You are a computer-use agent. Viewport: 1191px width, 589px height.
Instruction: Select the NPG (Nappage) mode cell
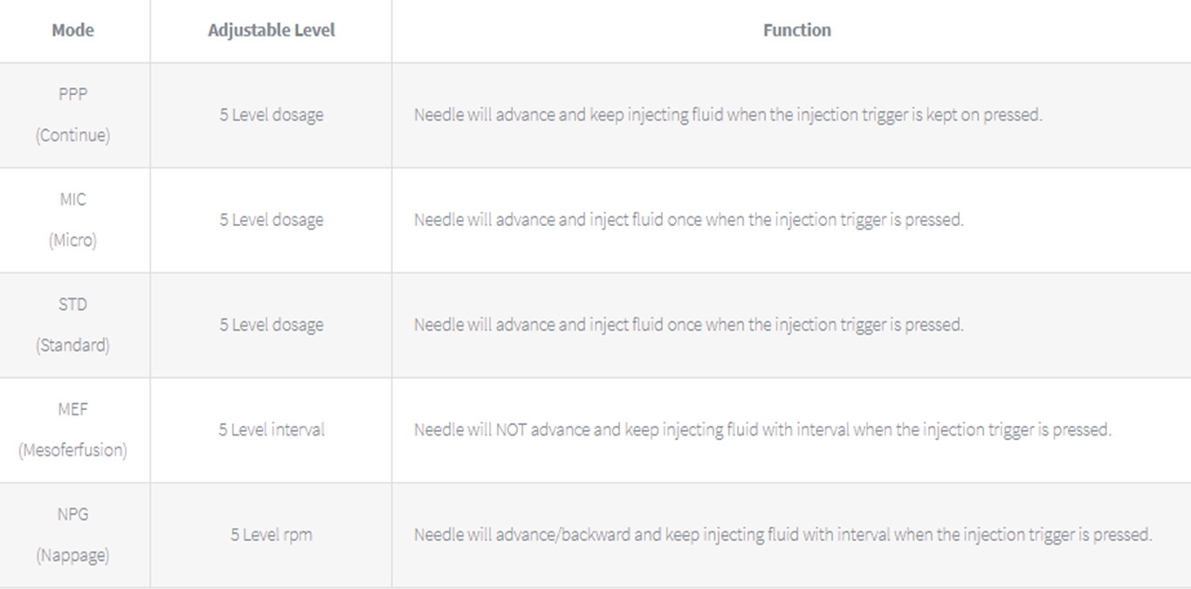pos(72,534)
